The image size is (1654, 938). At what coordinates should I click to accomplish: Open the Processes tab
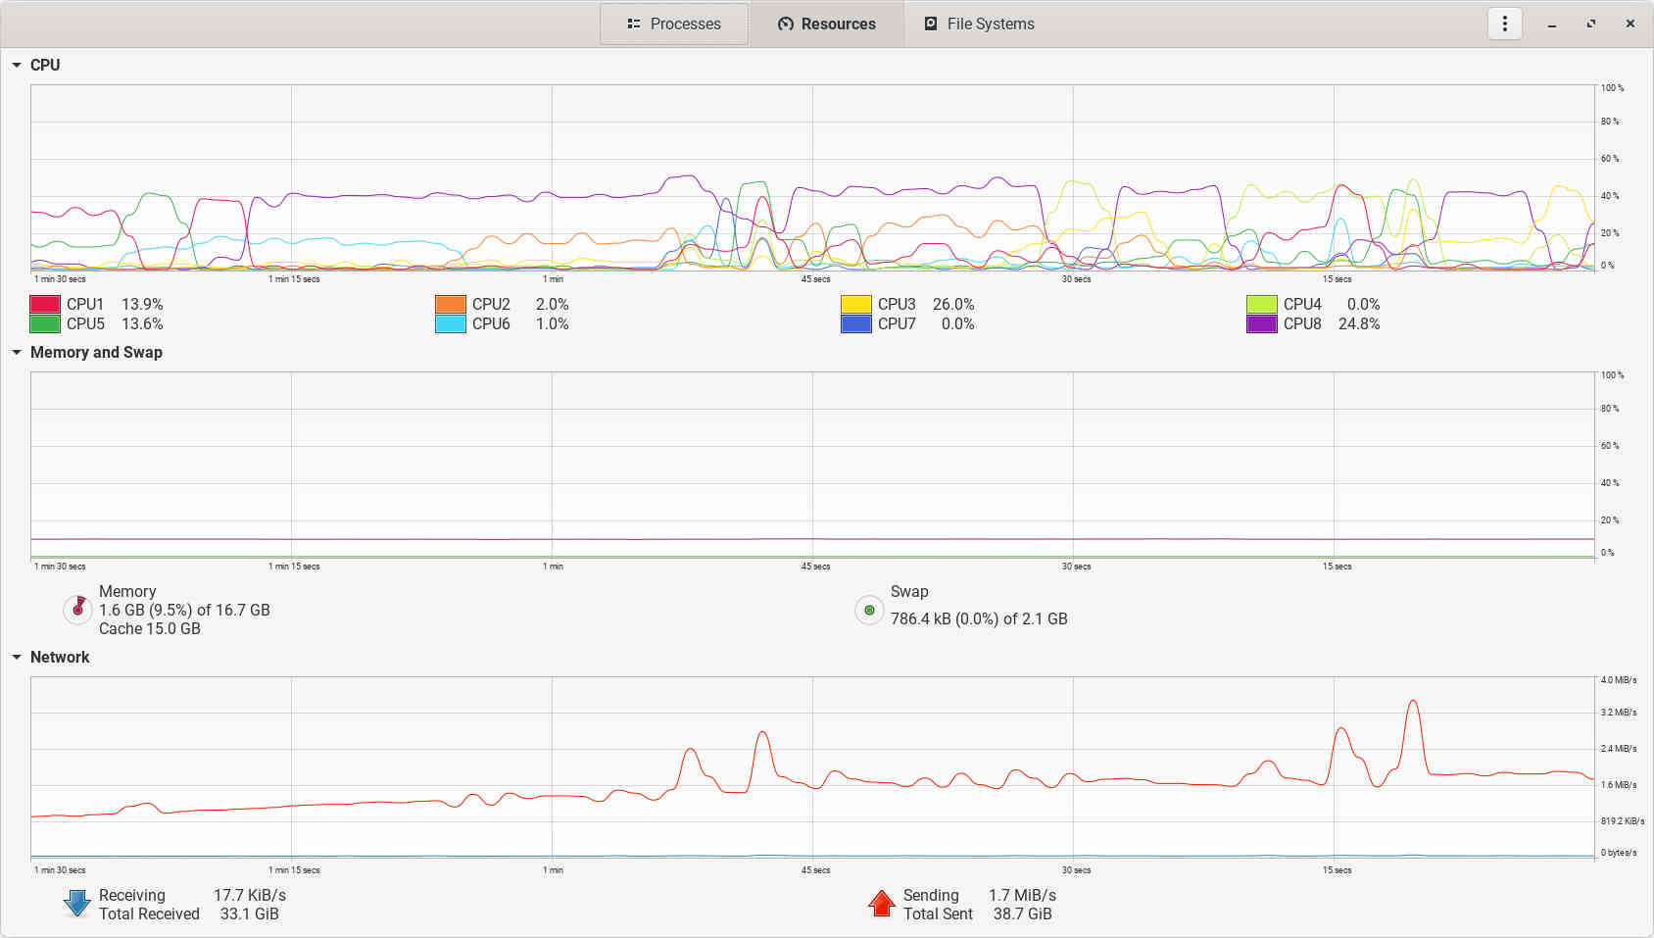pos(674,24)
